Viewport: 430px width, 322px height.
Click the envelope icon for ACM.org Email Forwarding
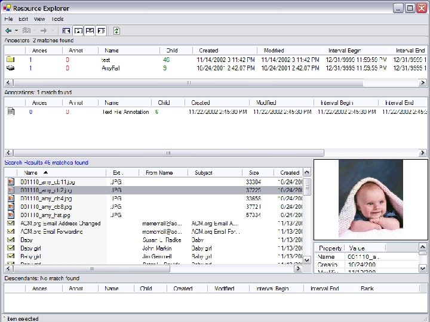click(11, 231)
